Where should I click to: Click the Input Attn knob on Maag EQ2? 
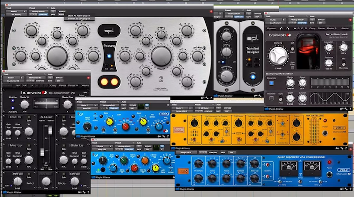tap(87, 126)
